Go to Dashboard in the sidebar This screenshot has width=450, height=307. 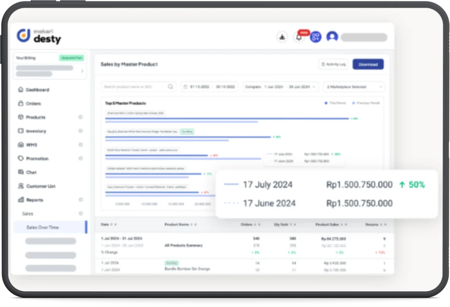tap(37, 90)
